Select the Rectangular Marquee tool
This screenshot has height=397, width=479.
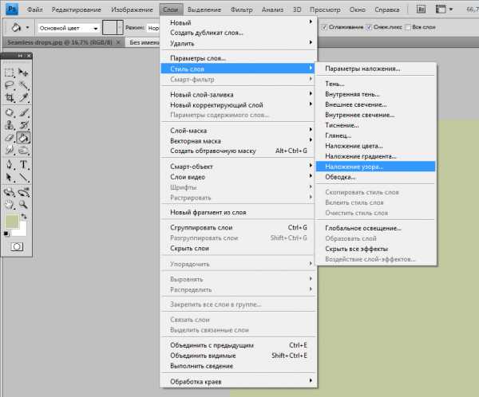[10, 70]
